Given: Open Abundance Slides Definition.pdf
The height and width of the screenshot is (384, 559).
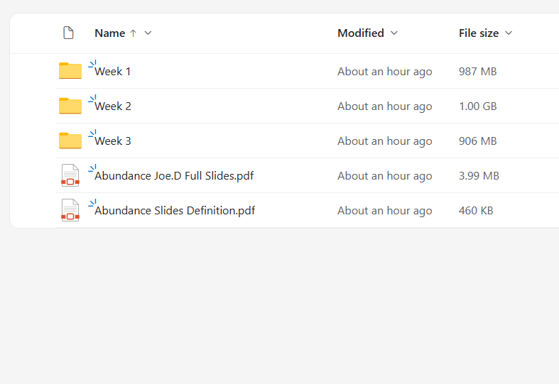Looking at the screenshot, I should point(175,211).
